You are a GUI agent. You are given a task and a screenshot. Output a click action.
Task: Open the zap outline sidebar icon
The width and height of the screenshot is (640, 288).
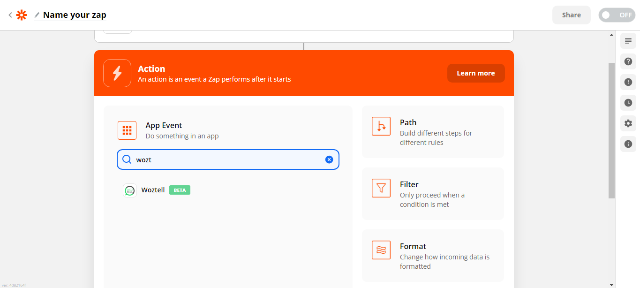click(x=628, y=41)
